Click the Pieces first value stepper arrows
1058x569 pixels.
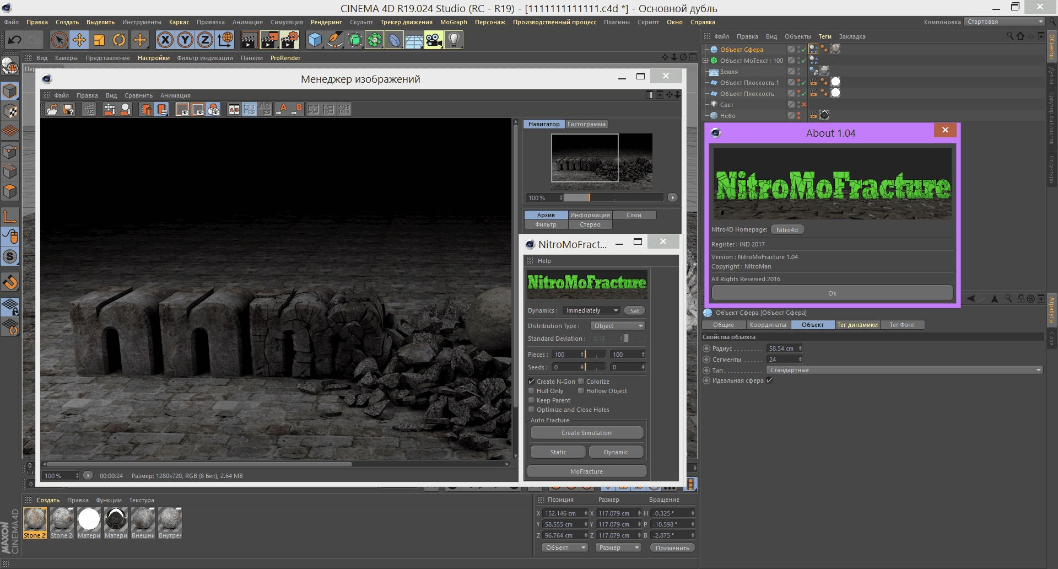pyautogui.click(x=582, y=354)
